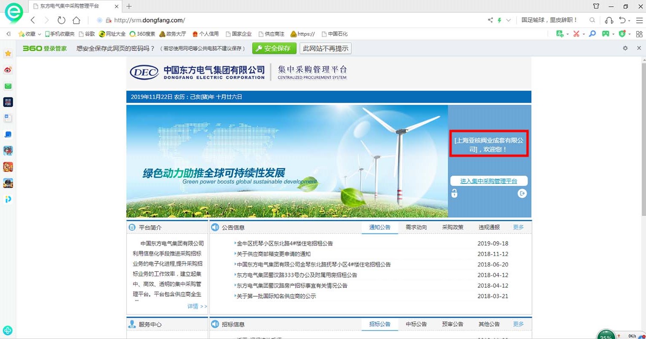This screenshot has width=646, height=339.
Task: Open the green mail icon in sidebar
Action: pyautogui.click(x=8, y=86)
